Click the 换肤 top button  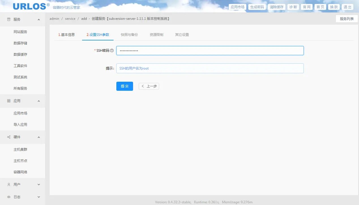334,7
